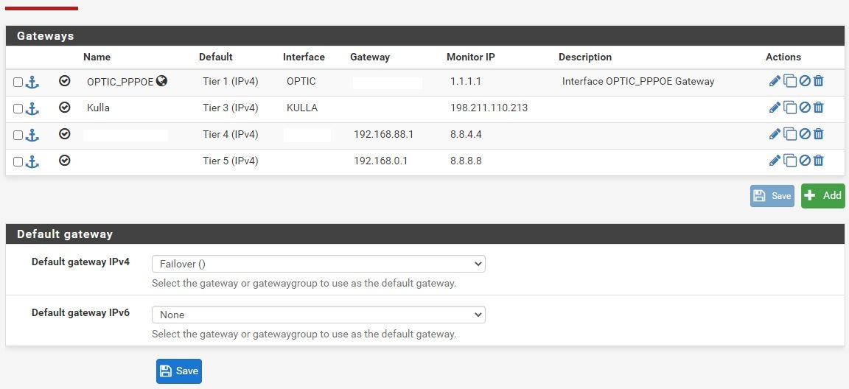Click the status checkmark icon for Kulla
This screenshot has width=849, height=389.
point(65,108)
